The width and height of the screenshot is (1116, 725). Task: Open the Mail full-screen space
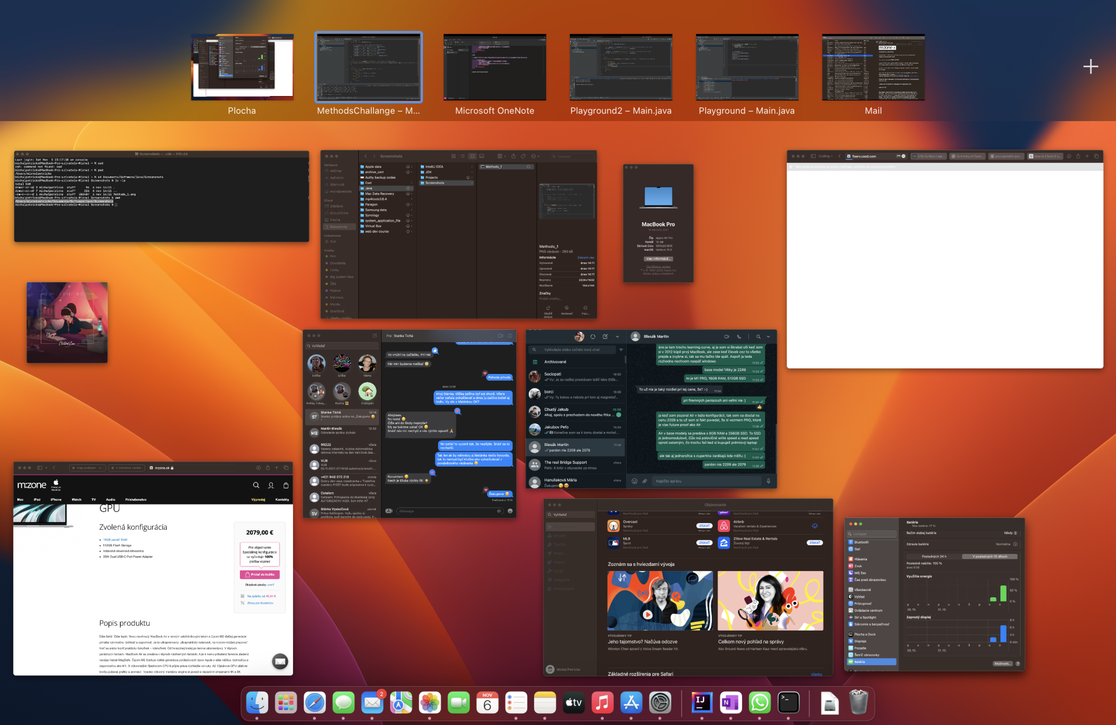coord(873,68)
